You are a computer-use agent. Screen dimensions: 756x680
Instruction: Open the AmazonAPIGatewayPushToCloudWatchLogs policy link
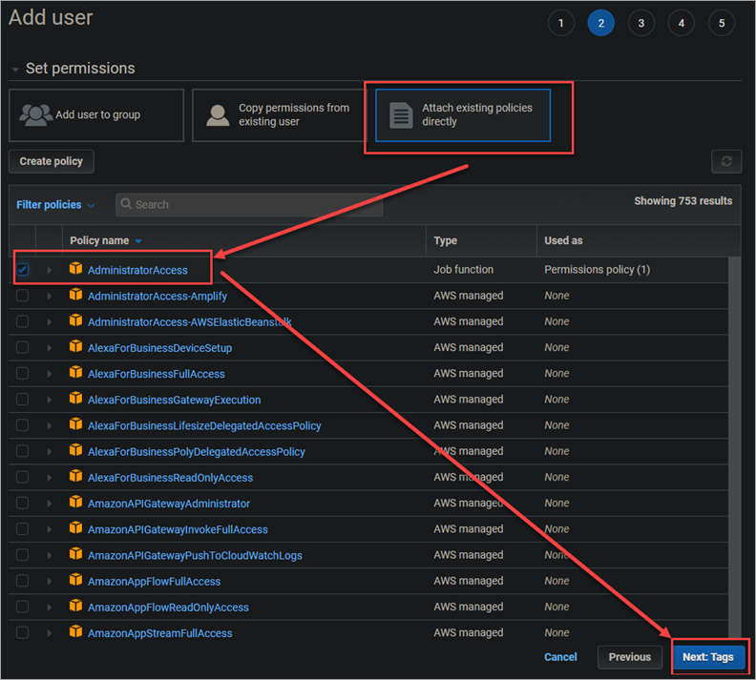(195, 555)
